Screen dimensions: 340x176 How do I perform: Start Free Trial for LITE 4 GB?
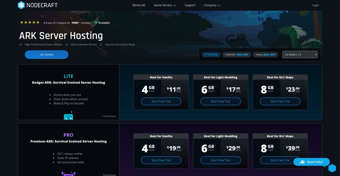point(161,101)
